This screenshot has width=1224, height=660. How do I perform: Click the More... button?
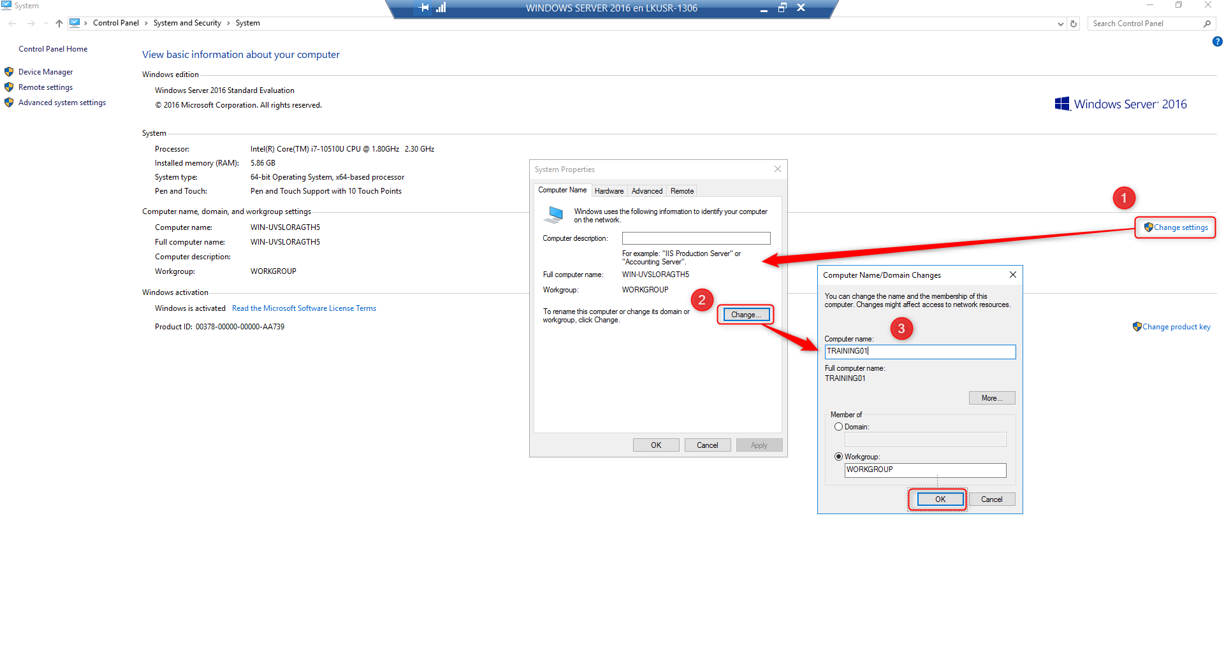(992, 398)
